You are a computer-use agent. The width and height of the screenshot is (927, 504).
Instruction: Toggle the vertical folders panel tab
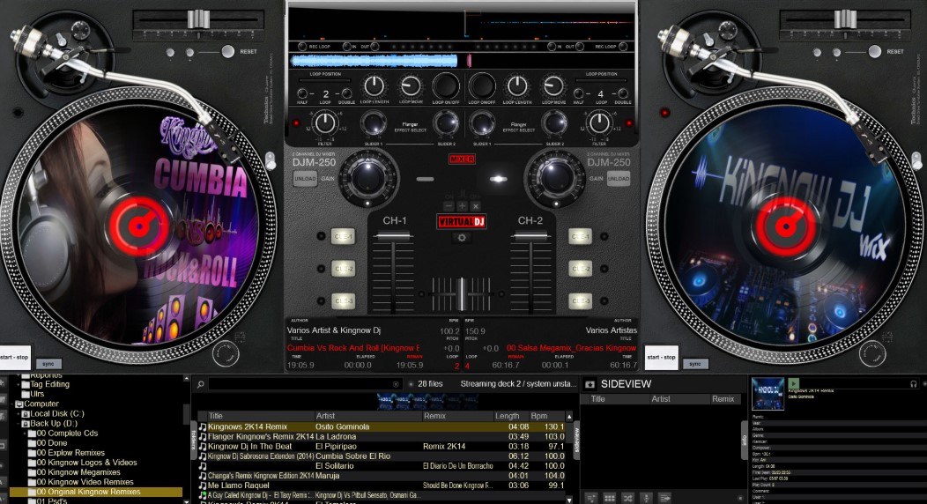point(193,441)
